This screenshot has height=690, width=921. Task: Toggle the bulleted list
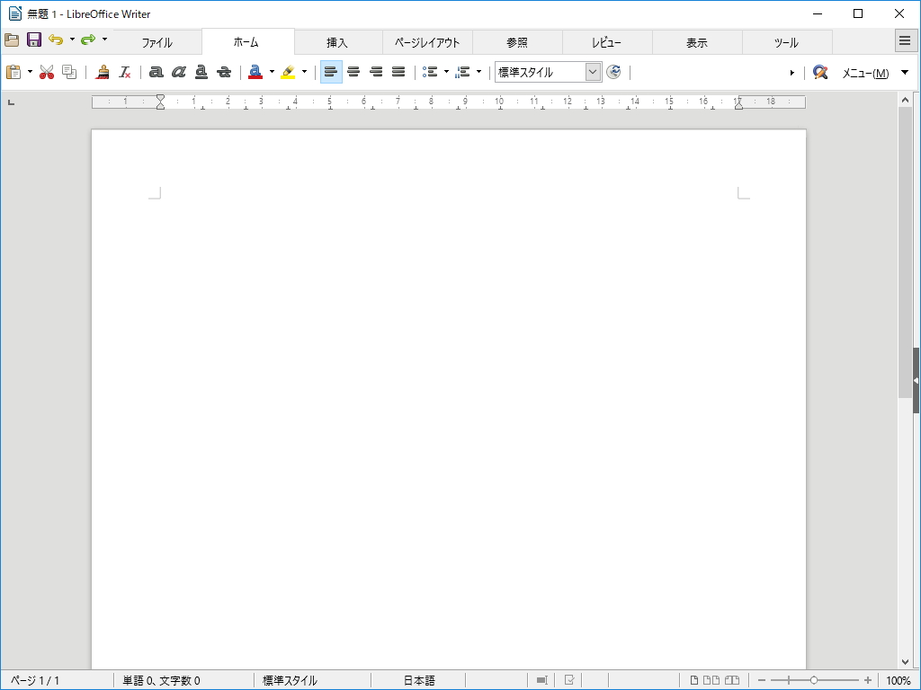430,72
